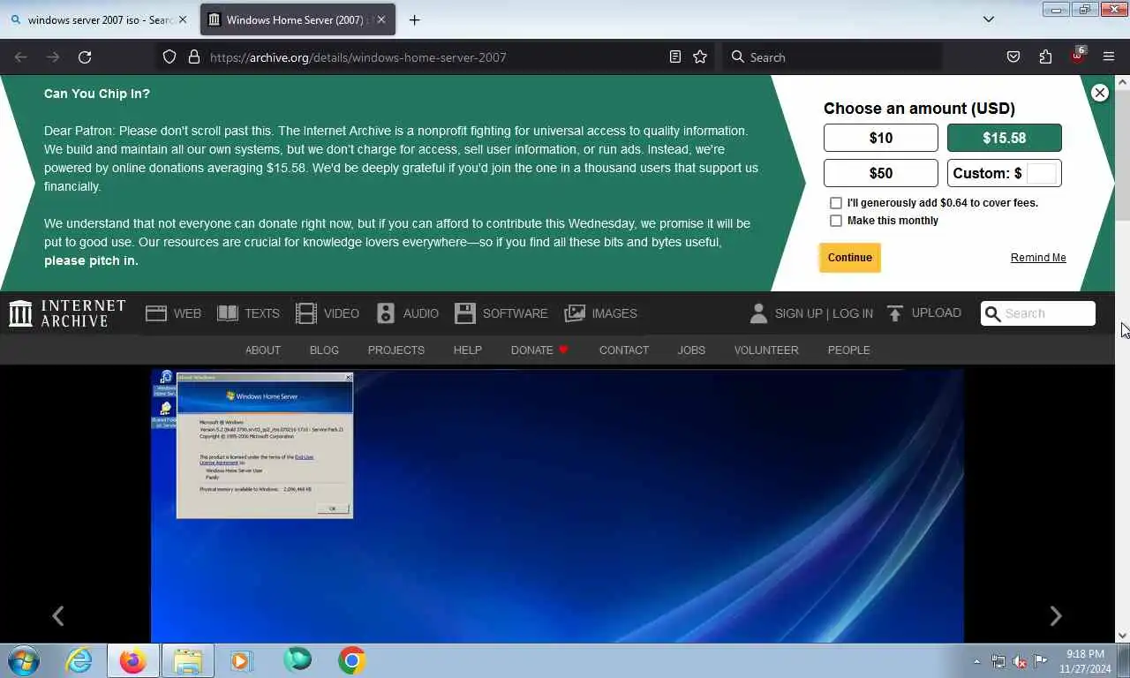Open Windows Start menu orb

[x=23, y=660]
